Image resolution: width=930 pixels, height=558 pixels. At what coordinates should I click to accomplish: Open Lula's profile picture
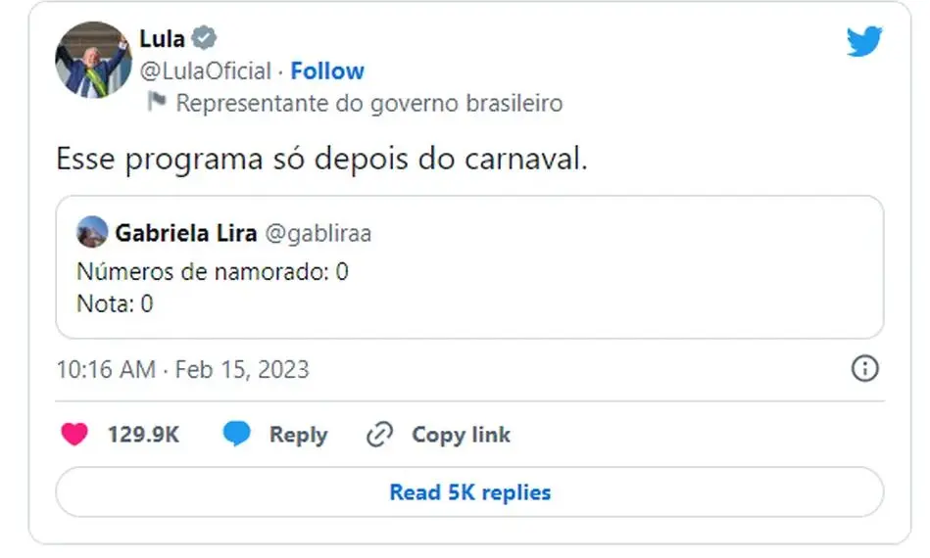[93, 59]
